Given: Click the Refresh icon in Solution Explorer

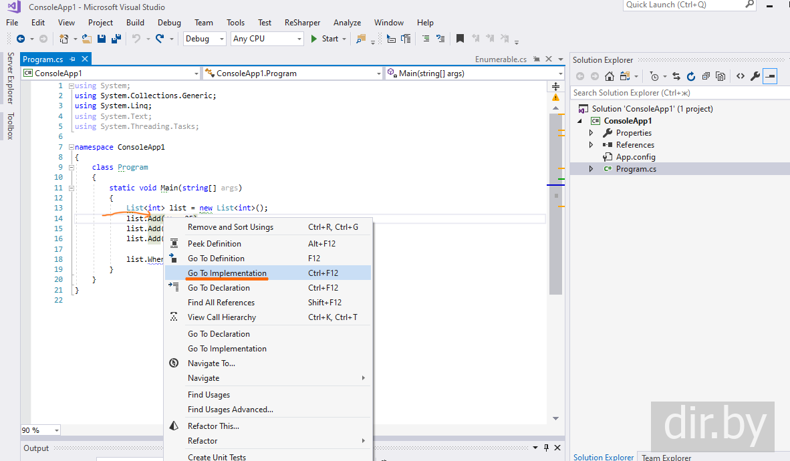Looking at the screenshot, I should 691,77.
